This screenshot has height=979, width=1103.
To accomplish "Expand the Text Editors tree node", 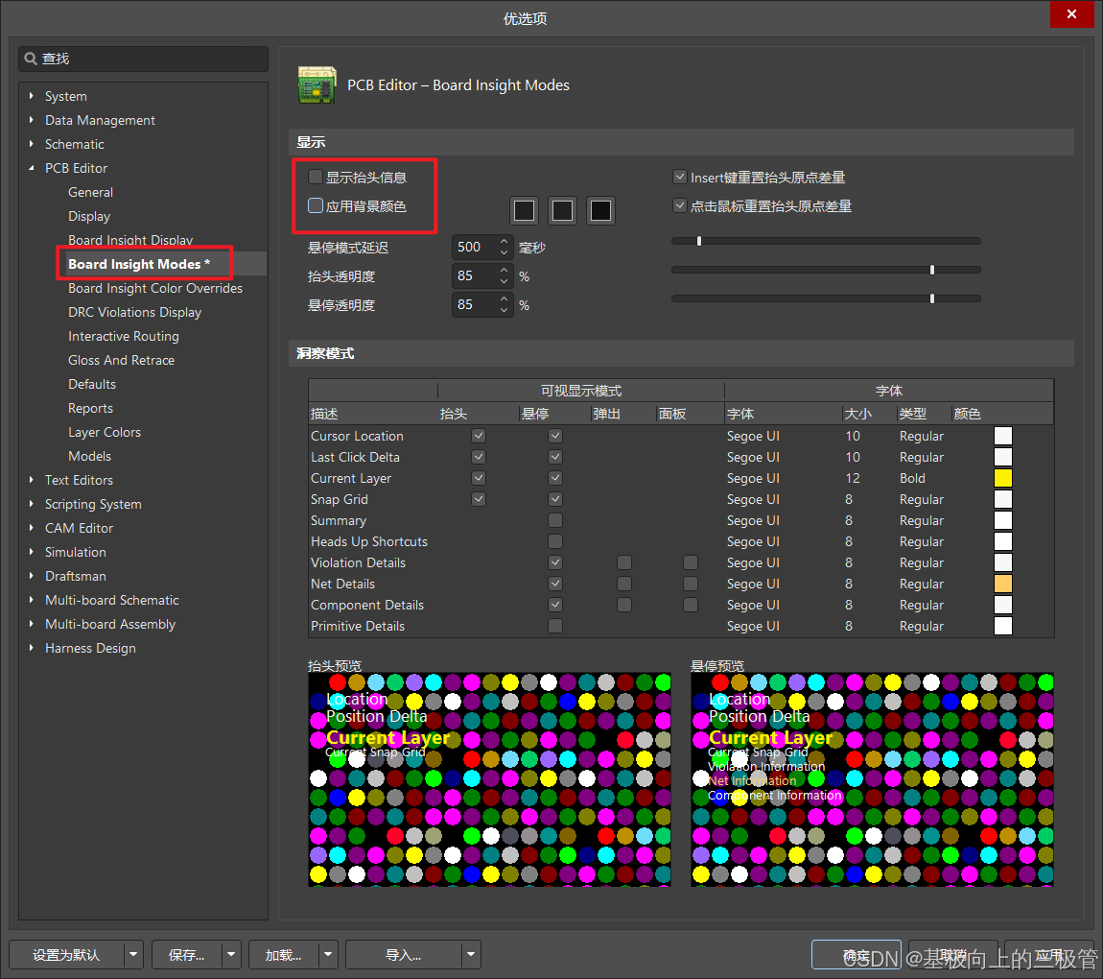I will pos(32,479).
